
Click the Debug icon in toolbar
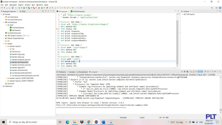pyautogui.click(x=19, y=8)
